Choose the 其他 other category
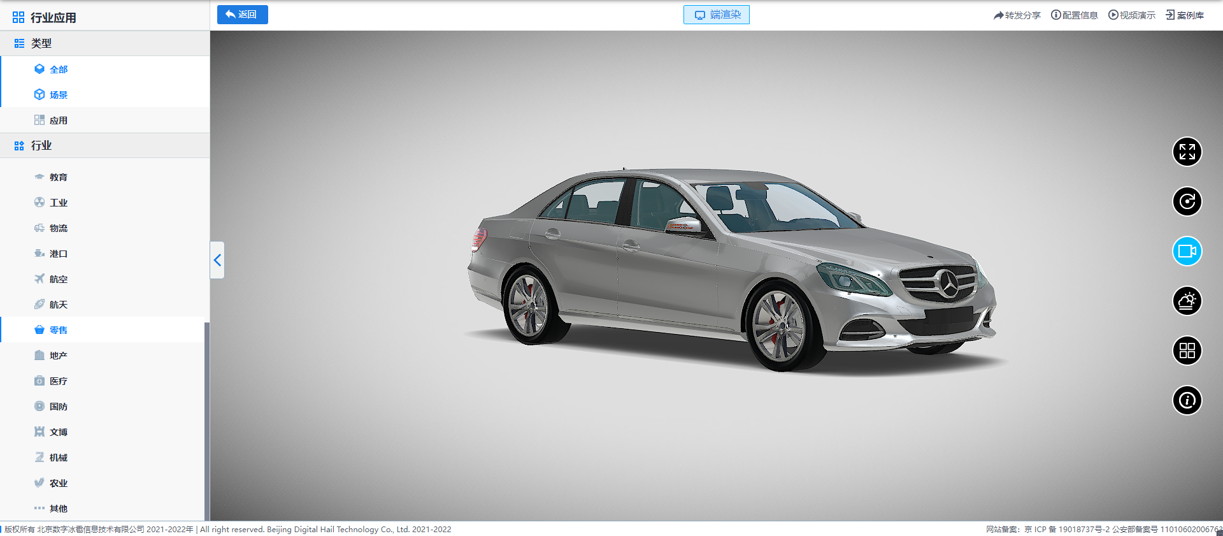 [102, 509]
